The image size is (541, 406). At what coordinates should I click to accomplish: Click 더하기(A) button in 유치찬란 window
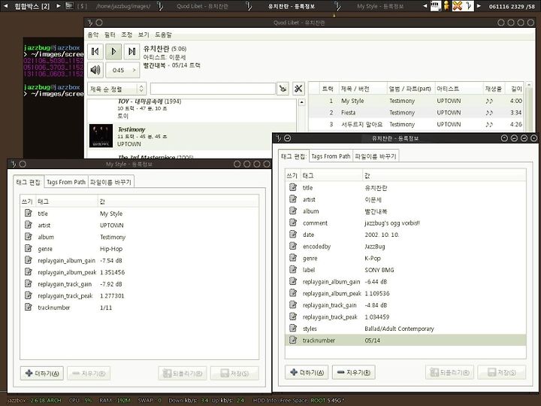pos(307,372)
